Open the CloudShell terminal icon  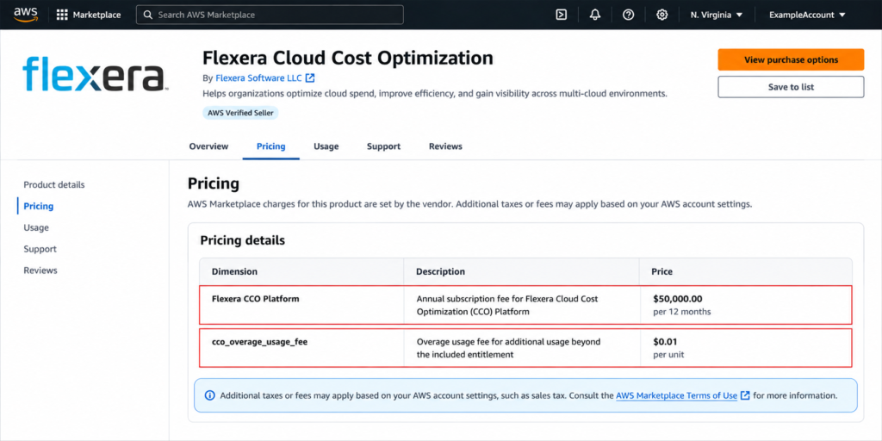[561, 15]
